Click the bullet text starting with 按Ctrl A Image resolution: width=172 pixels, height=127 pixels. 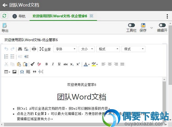pyautogui.click(x=64, y=109)
